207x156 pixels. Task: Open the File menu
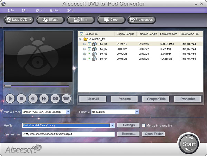click(11, 10)
